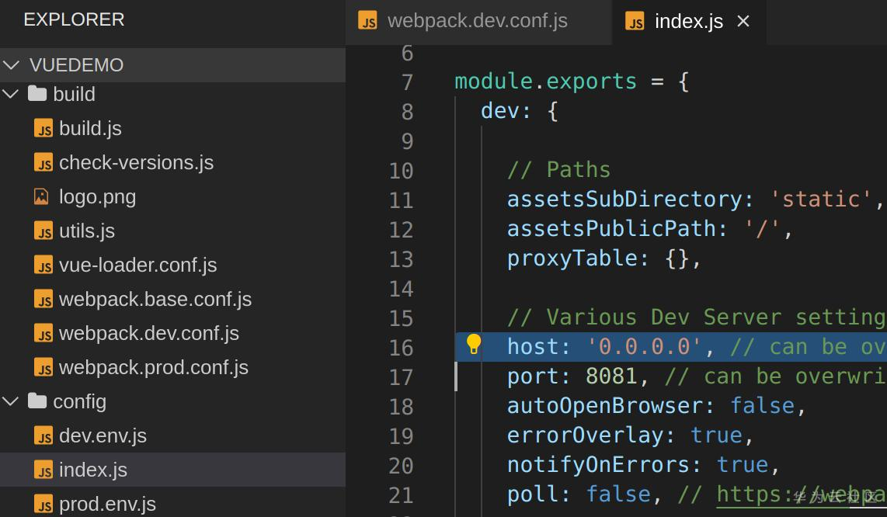Click the 'static' string value
887x517 pixels.
click(821, 199)
